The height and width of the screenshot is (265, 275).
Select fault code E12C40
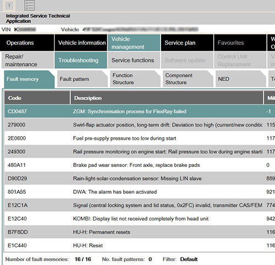[x=17, y=219]
